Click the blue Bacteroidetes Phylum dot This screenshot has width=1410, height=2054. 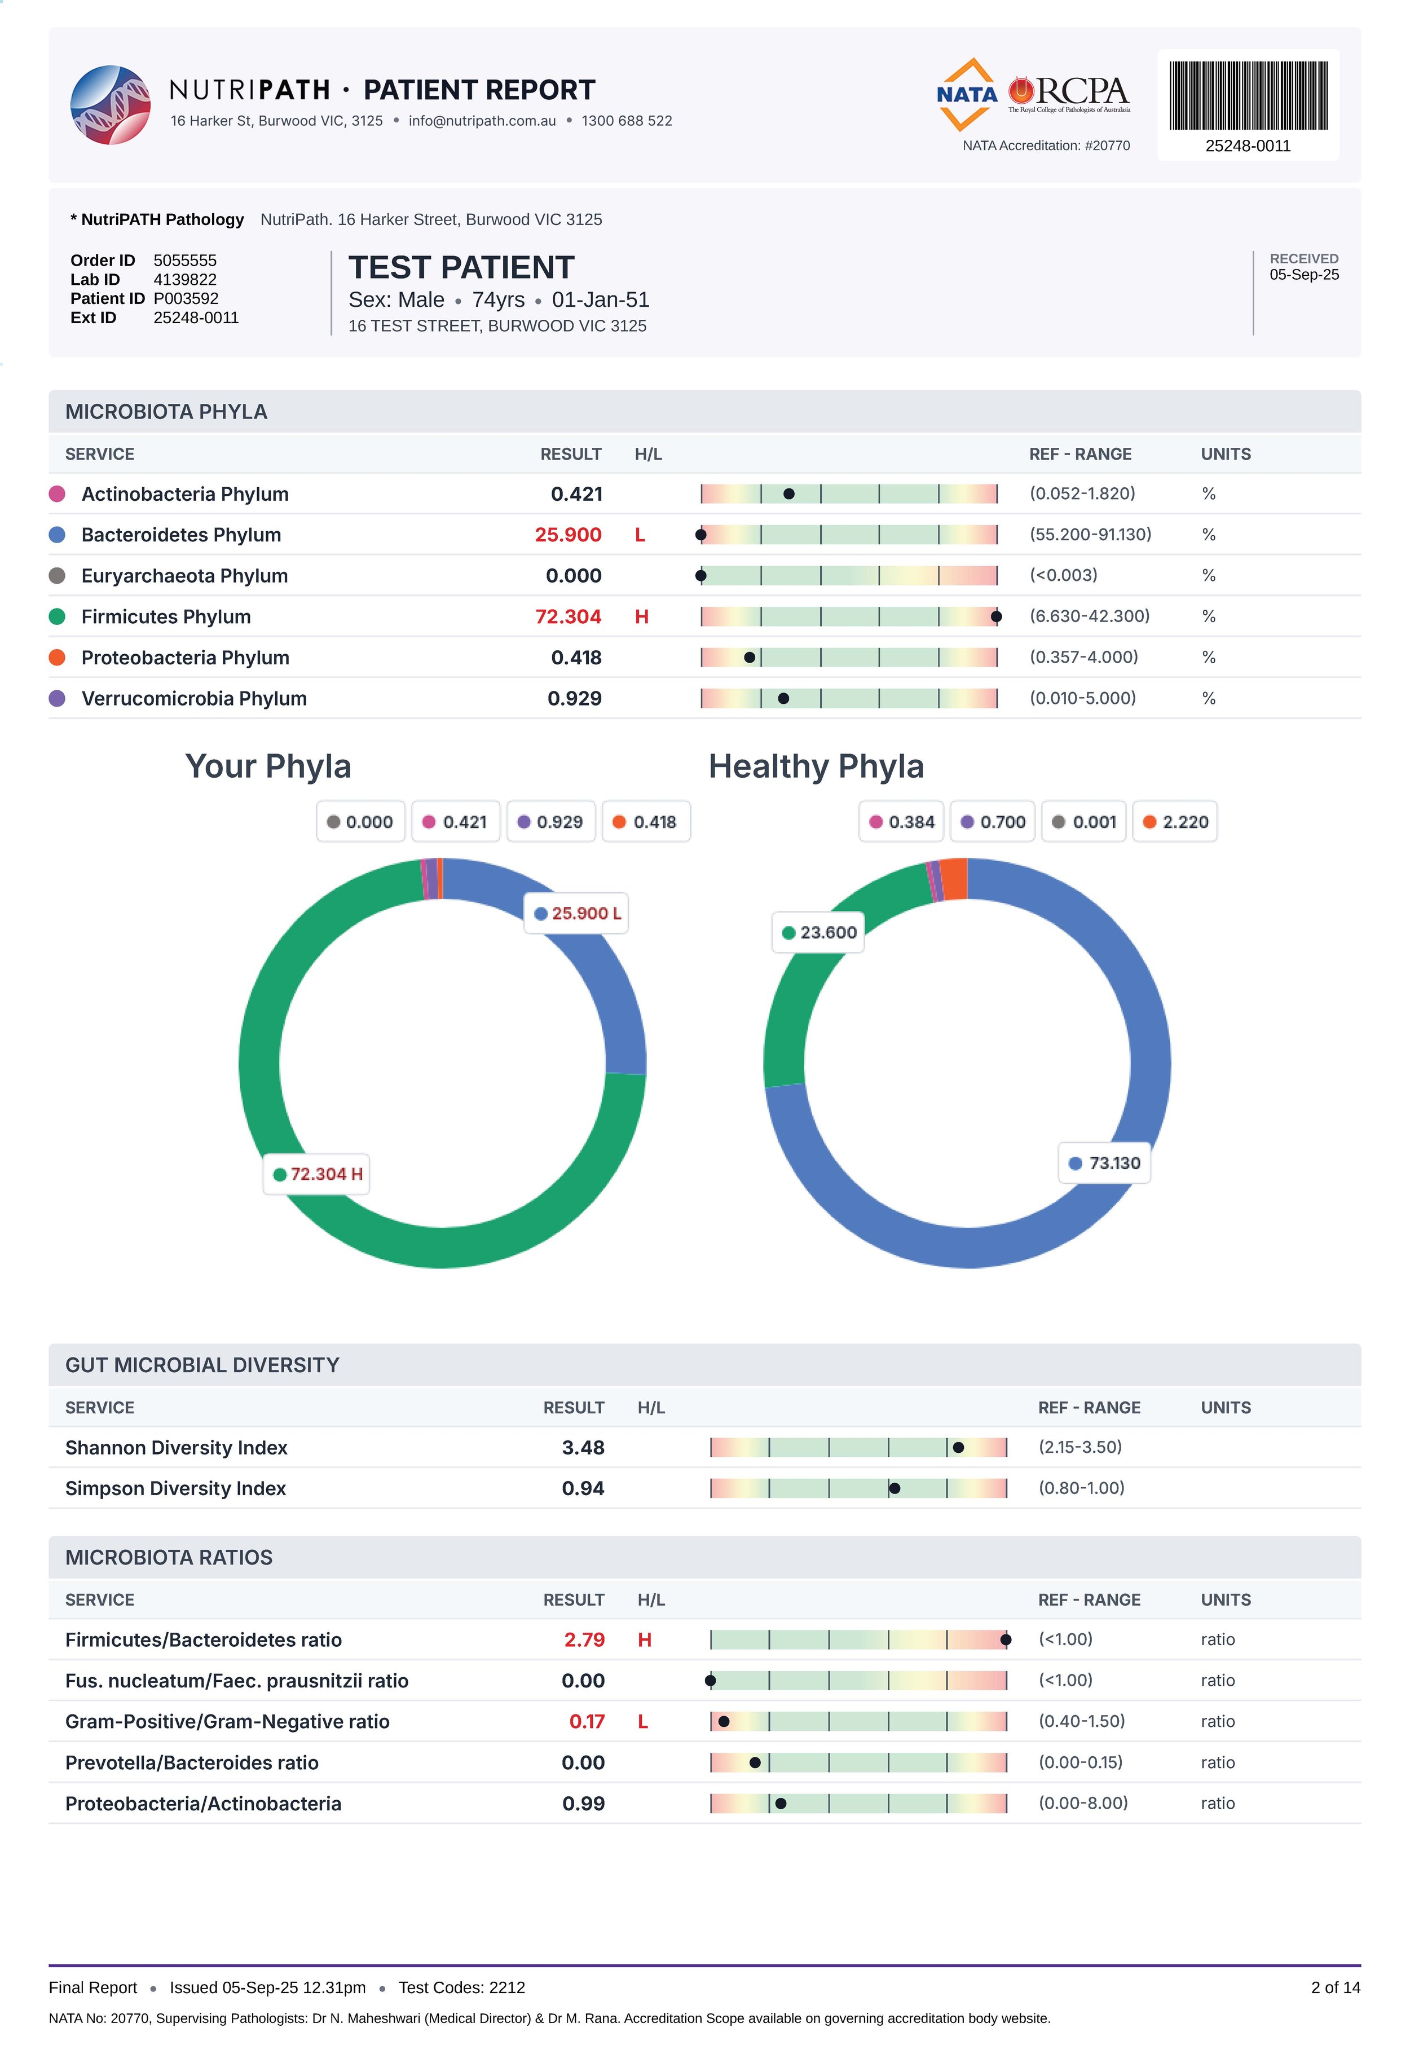(x=58, y=535)
